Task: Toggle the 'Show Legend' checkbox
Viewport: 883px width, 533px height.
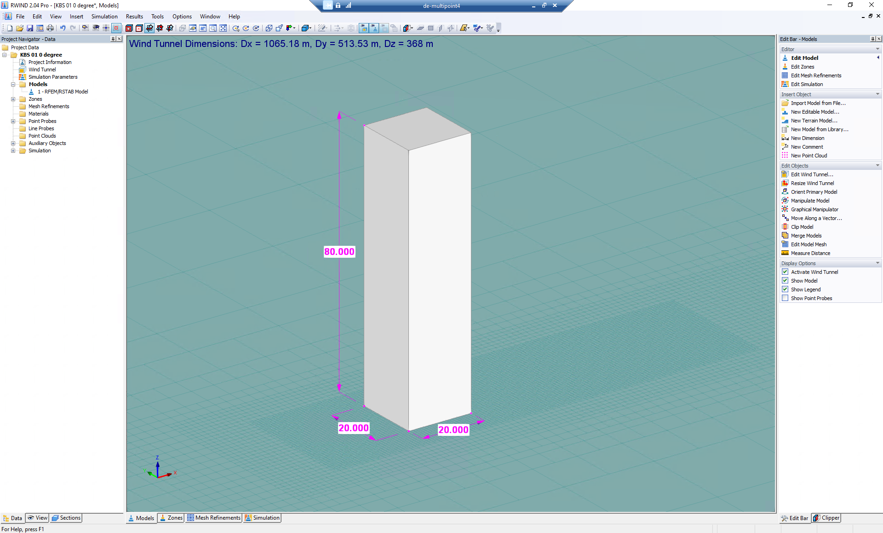Action: click(x=785, y=290)
